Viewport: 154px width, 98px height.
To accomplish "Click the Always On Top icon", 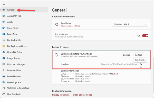I will (4, 16).
